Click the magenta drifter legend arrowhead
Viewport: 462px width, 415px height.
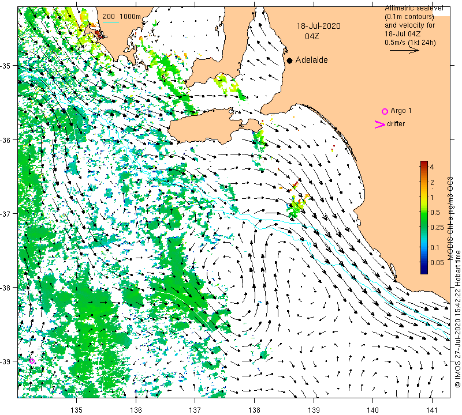coord(380,124)
